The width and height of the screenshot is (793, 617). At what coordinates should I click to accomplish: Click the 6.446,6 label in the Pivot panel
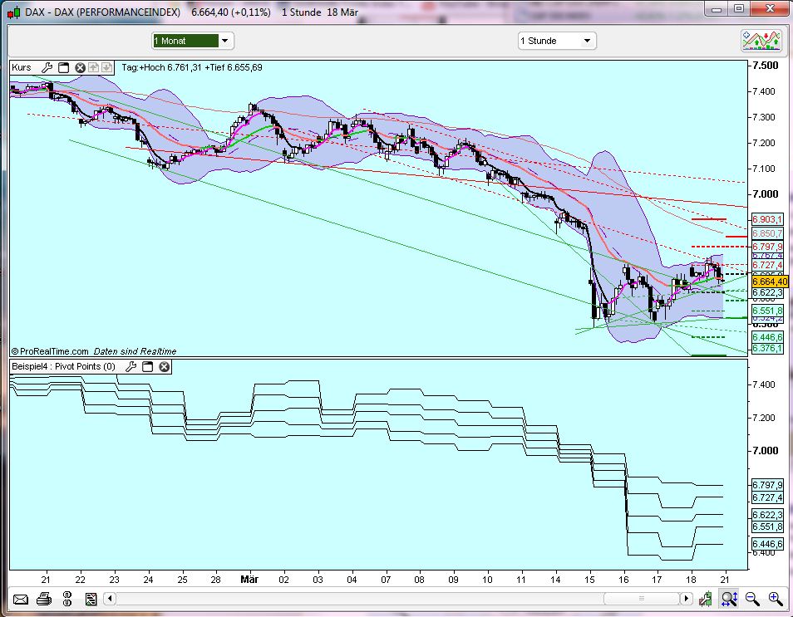tap(767, 544)
